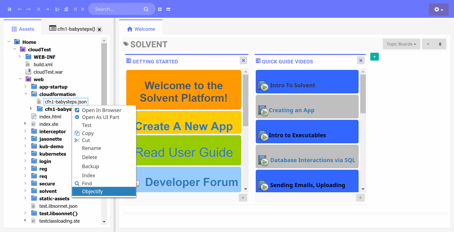Close the Getting Started panel
Image resolution: width=454 pixels, height=232 pixels.
[x=243, y=61]
